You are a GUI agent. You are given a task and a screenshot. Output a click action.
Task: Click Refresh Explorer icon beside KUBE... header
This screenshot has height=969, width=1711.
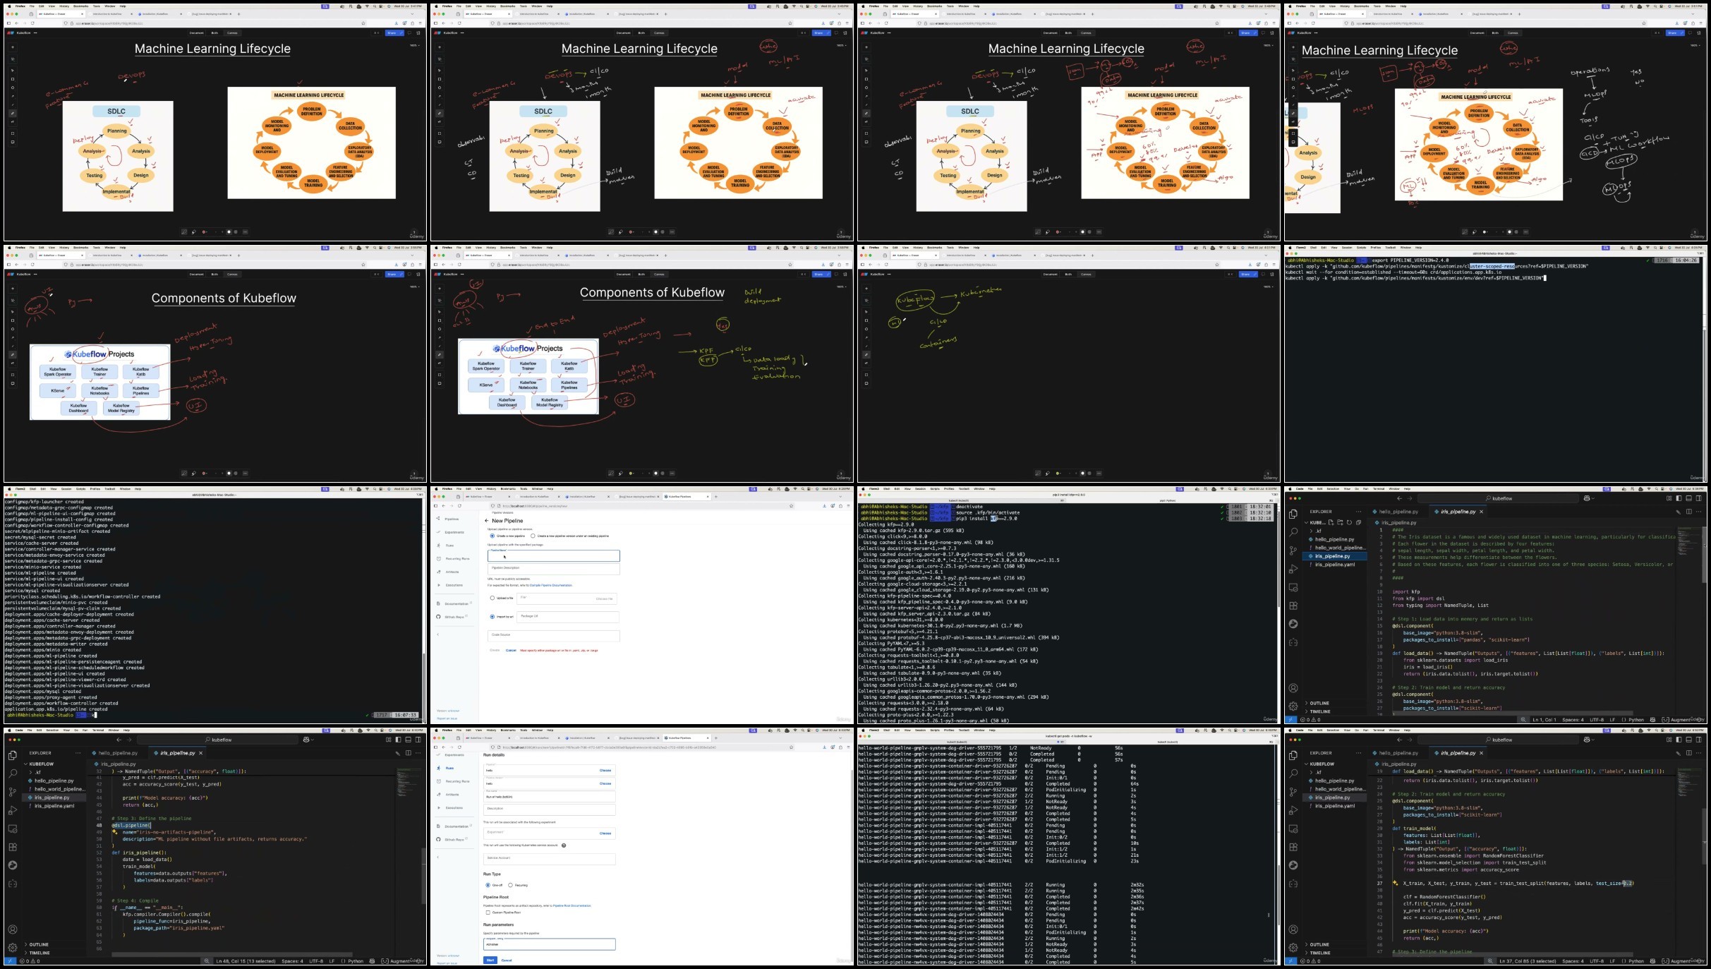pos(1349,522)
